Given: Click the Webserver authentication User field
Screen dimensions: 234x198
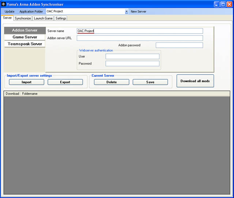Looking at the screenshot, I should click(x=132, y=56).
